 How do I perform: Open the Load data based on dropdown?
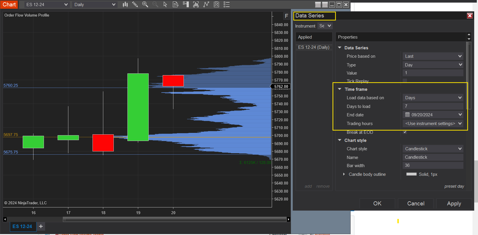click(x=433, y=98)
